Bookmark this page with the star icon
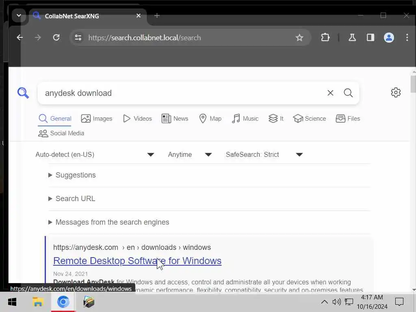 tap(299, 38)
